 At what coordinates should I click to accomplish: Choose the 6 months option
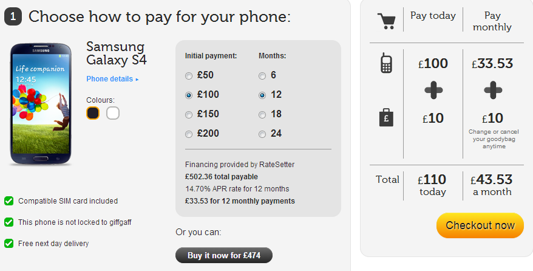(262, 76)
